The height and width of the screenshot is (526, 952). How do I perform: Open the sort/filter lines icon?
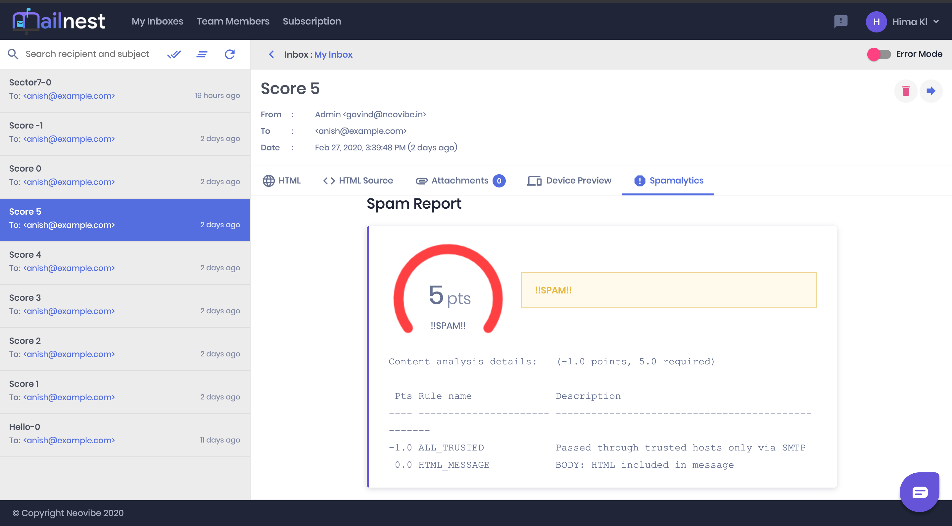point(202,54)
